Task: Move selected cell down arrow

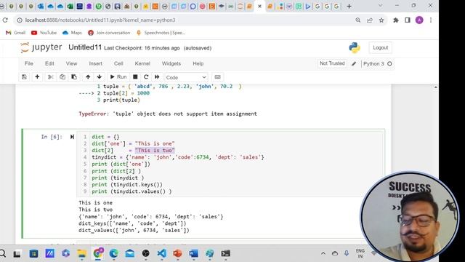Action: point(100,77)
